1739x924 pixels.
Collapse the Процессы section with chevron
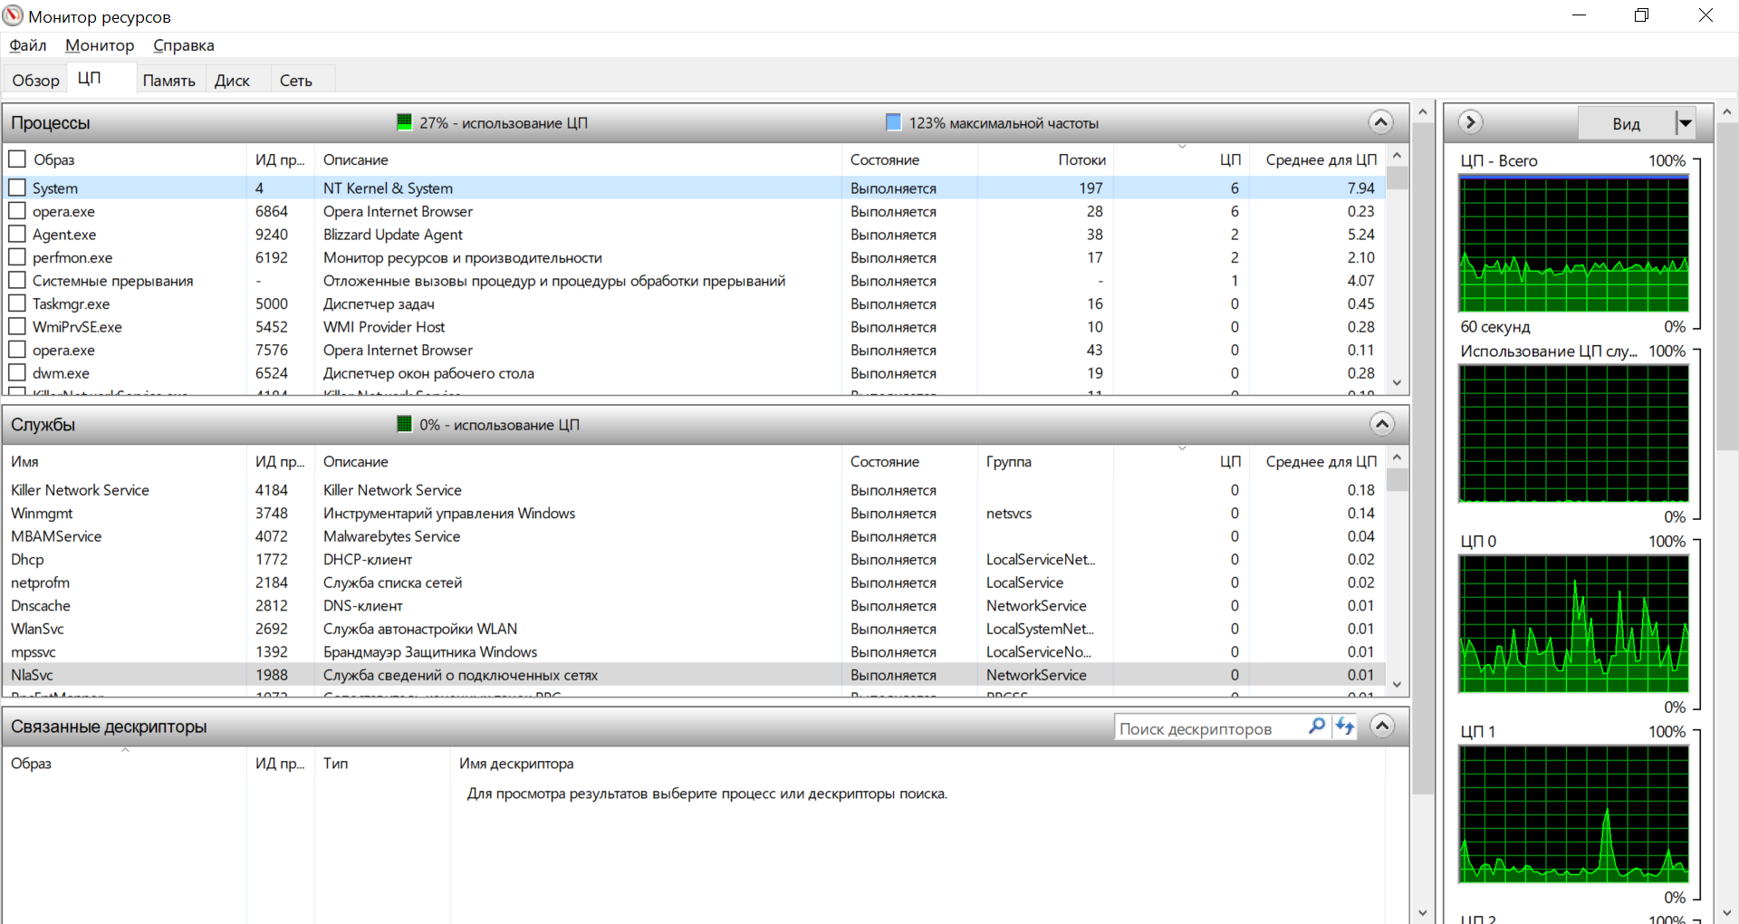(1380, 122)
